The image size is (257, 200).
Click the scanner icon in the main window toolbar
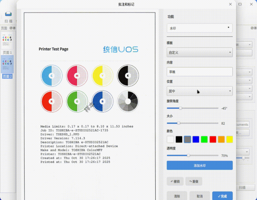click(x=8, y=14)
